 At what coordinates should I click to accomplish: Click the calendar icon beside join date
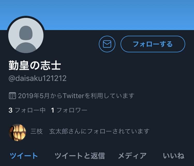(12, 96)
